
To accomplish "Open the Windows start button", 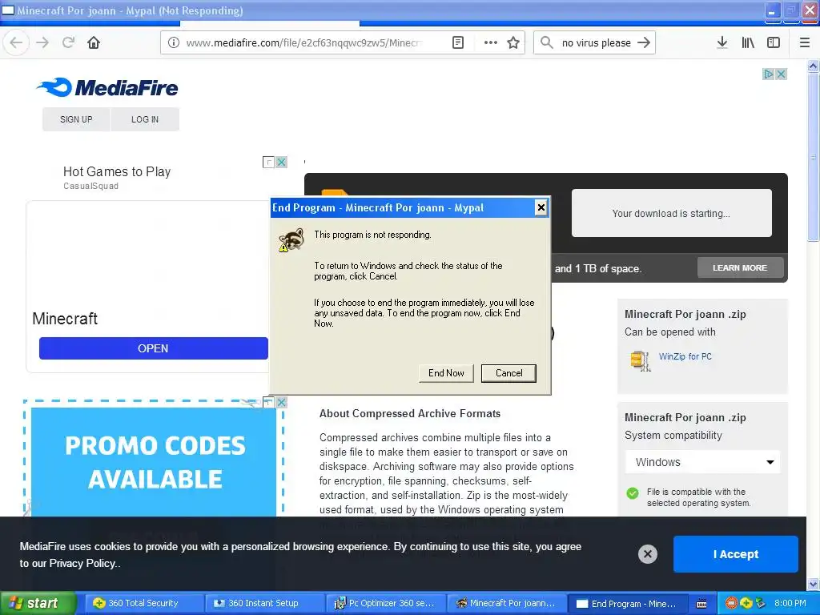I will (x=37, y=603).
